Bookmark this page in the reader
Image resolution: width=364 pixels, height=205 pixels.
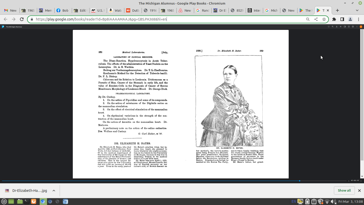[x=349, y=27]
